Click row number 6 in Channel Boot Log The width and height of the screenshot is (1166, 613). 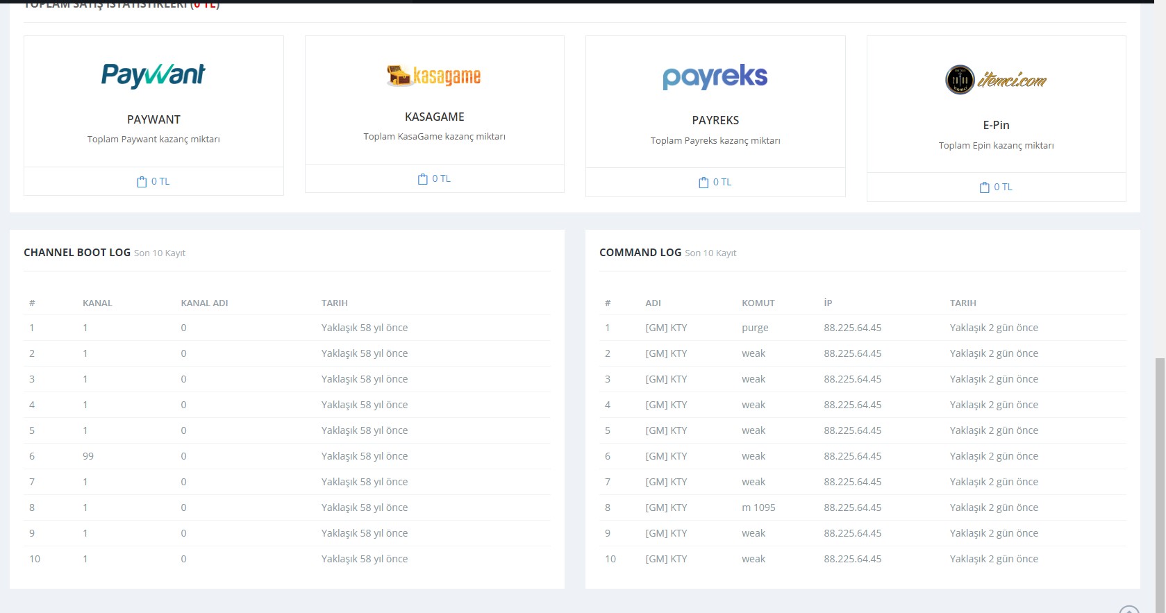[32, 457]
